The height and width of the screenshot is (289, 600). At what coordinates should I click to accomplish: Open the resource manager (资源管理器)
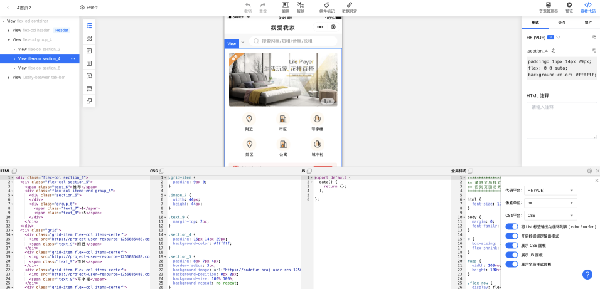pyautogui.click(x=549, y=5)
